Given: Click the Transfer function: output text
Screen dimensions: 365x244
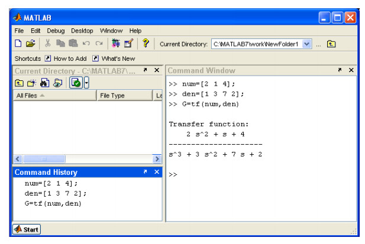Looking at the screenshot, I should (209, 124).
